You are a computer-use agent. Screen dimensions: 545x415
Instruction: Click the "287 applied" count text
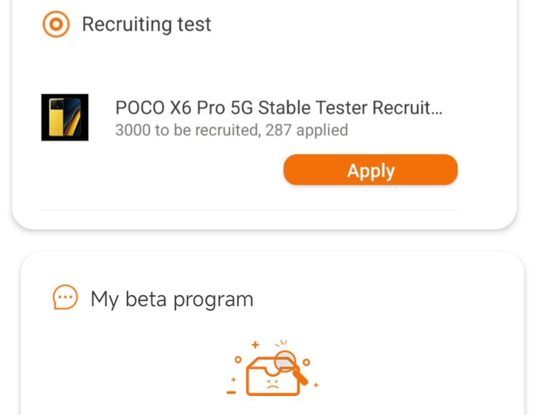coord(307,130)
